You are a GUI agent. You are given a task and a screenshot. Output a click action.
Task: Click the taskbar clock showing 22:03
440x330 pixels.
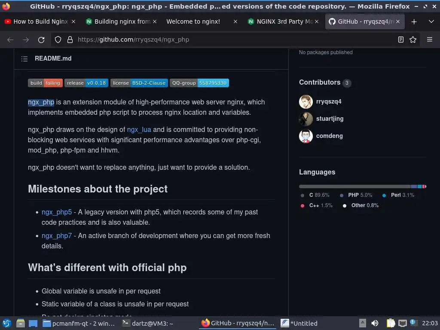click(x=430, y=323)
